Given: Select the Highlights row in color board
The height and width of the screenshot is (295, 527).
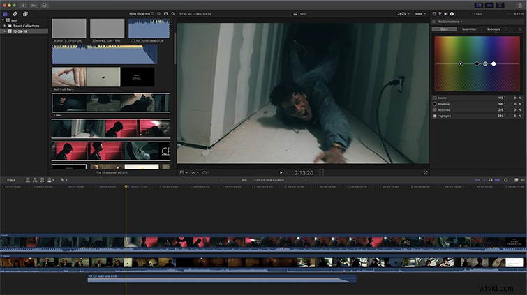Looking at the screenshot, I should pos(477,116).
